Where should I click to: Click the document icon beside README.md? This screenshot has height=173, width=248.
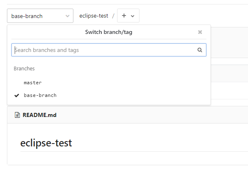pyautogui.click(x=17, y=115)
